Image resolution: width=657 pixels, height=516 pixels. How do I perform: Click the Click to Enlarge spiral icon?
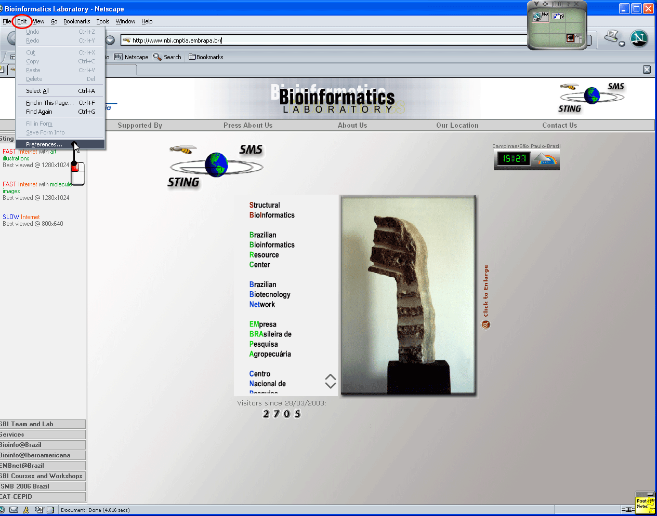485,325
